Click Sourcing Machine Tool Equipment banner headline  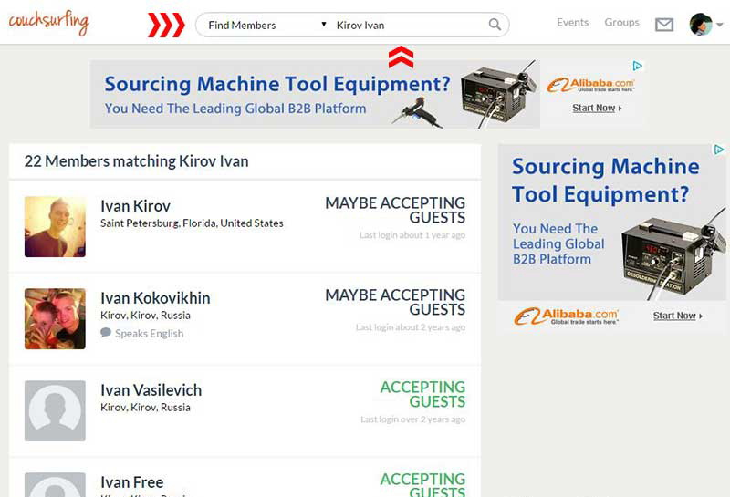[x=277, y=84]
